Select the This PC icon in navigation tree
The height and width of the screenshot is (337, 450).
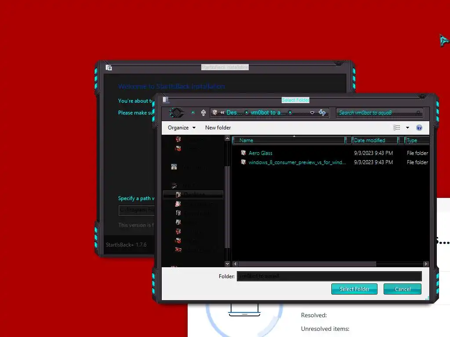(x=174, y=186)
